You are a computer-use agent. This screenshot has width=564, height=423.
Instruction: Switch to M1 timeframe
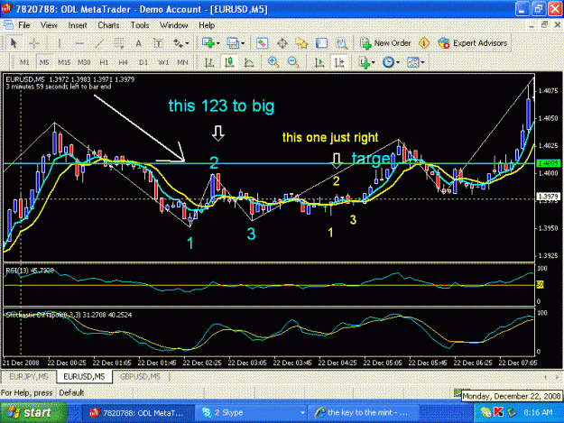[24, 62]
